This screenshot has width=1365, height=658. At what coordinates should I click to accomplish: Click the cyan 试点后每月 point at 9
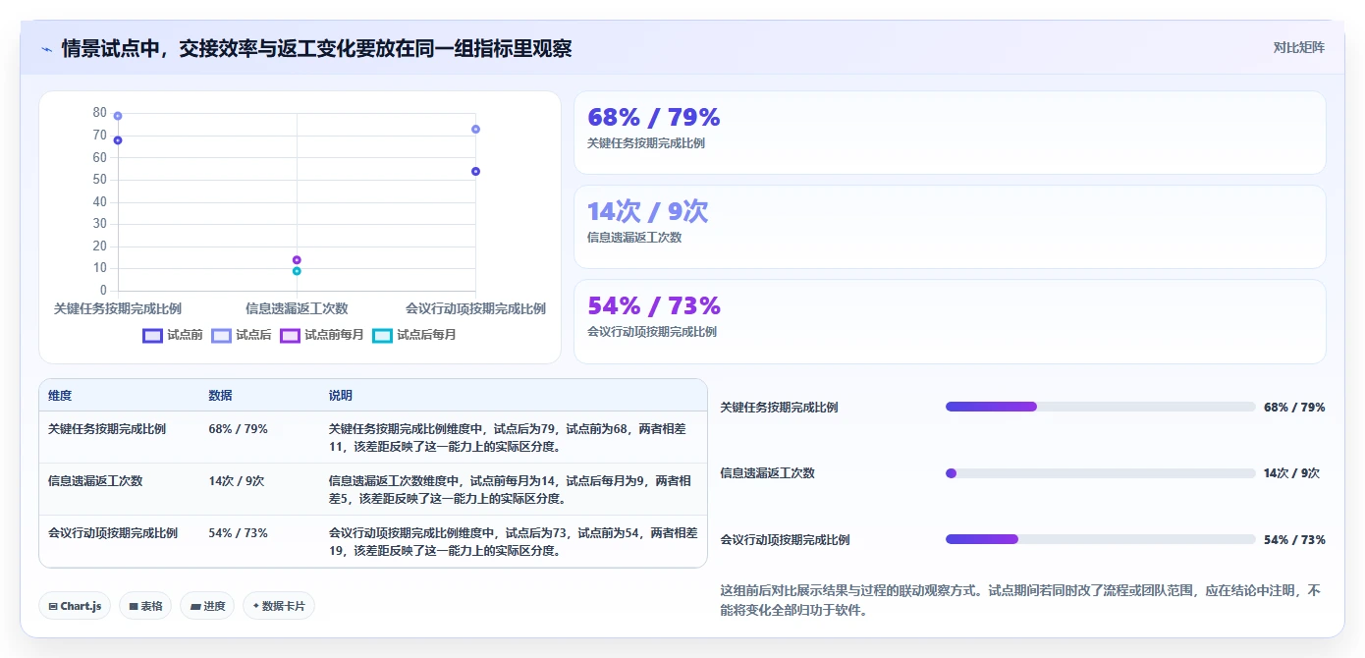pyautogui.click(x=297, y=271)
